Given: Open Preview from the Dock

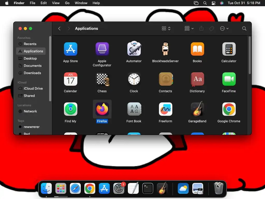Looking at the screenshot, I should click(198, 188).
